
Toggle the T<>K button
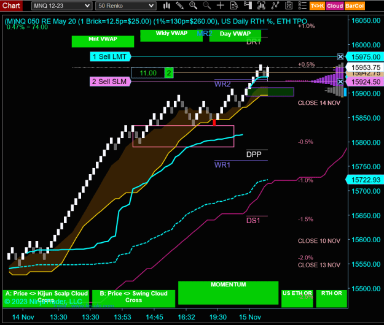[317, 6]
